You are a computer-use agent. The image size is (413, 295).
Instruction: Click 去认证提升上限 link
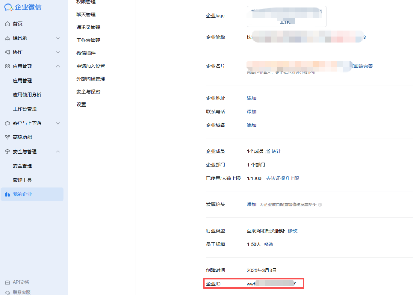pos(283,178)
